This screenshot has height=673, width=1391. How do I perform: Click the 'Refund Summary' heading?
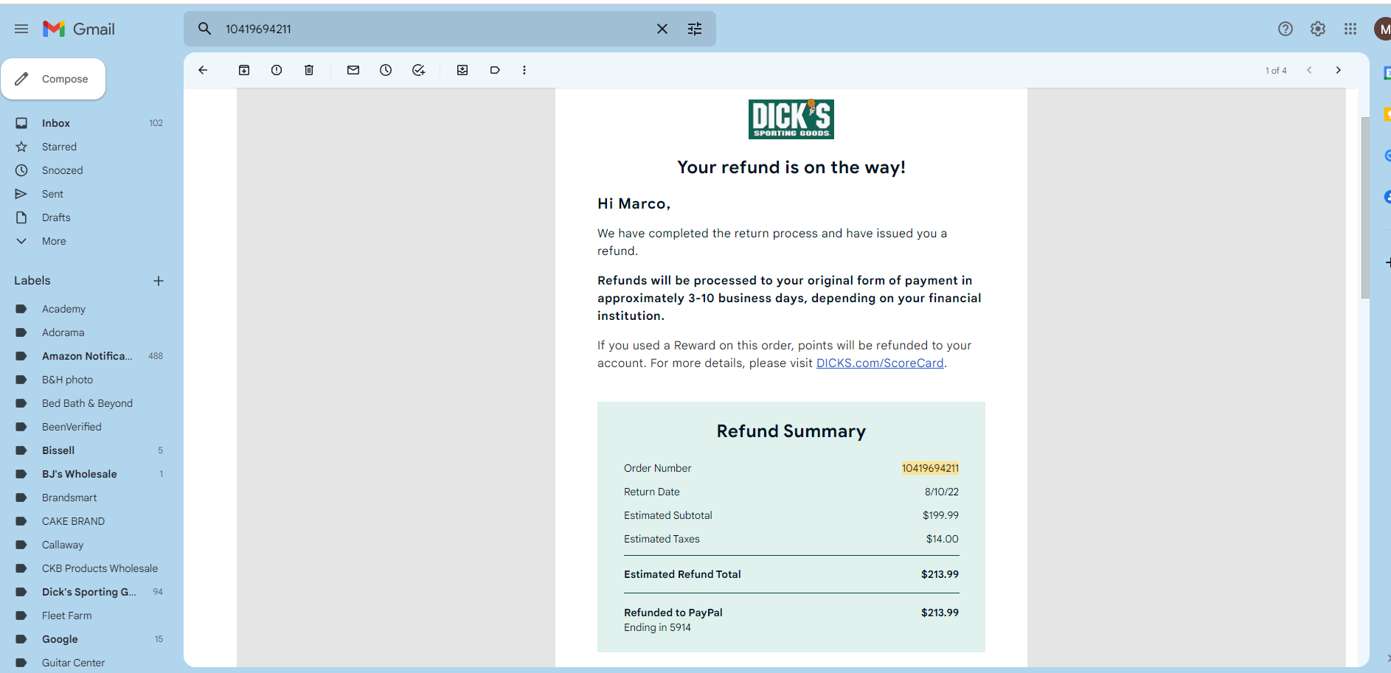point(791,431)
